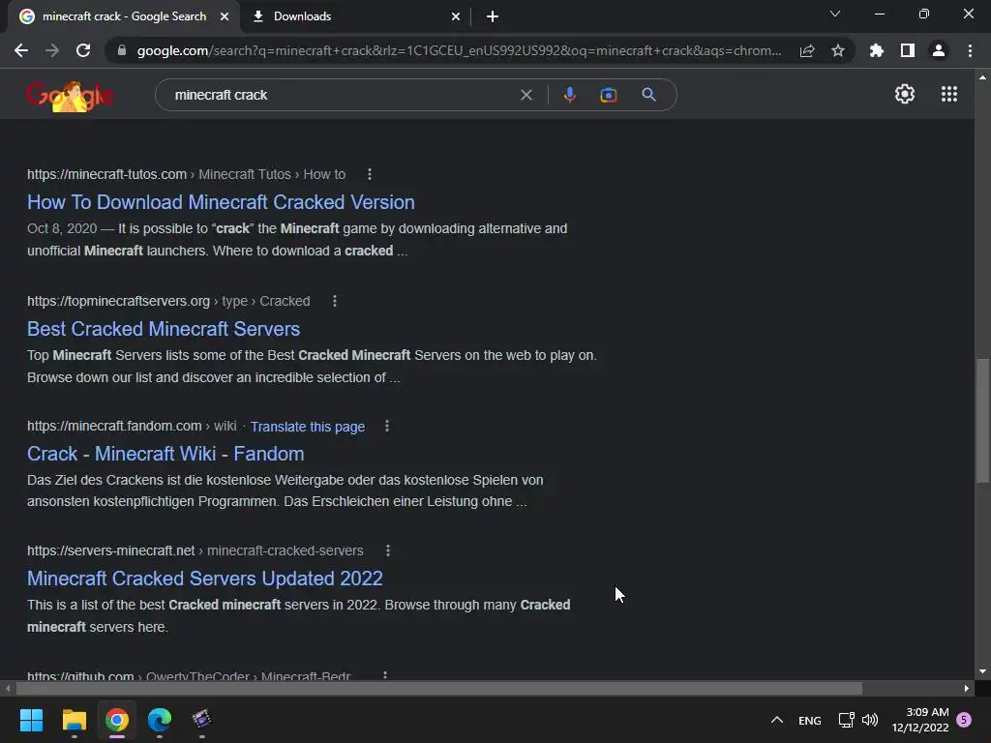
Task: Close the minecraft crack search tab
Action: tap(225, 16)
